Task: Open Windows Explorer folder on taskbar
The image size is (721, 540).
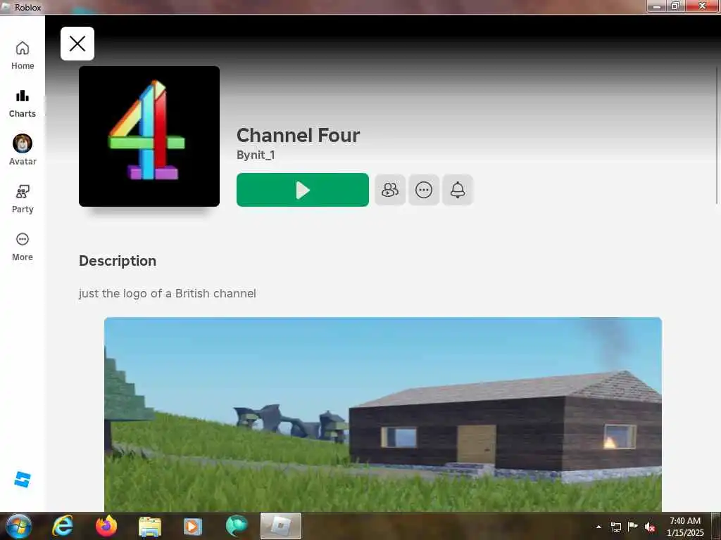Action: (x=150, y=527)
